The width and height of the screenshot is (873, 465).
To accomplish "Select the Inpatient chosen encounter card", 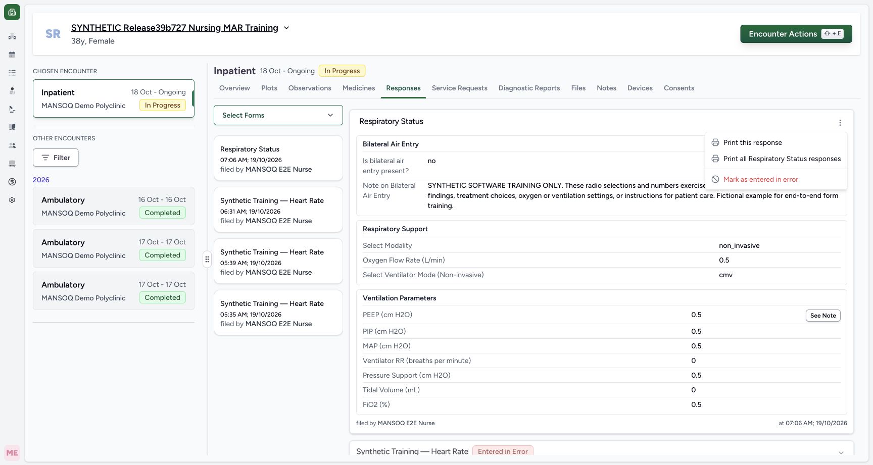I will [x=114, y=98].
